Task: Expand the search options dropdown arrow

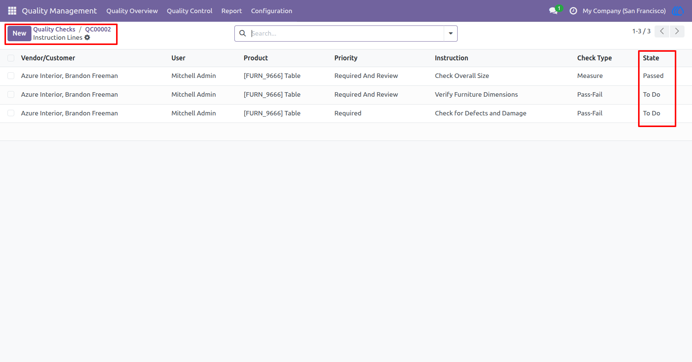Action: tap(450, 33)
